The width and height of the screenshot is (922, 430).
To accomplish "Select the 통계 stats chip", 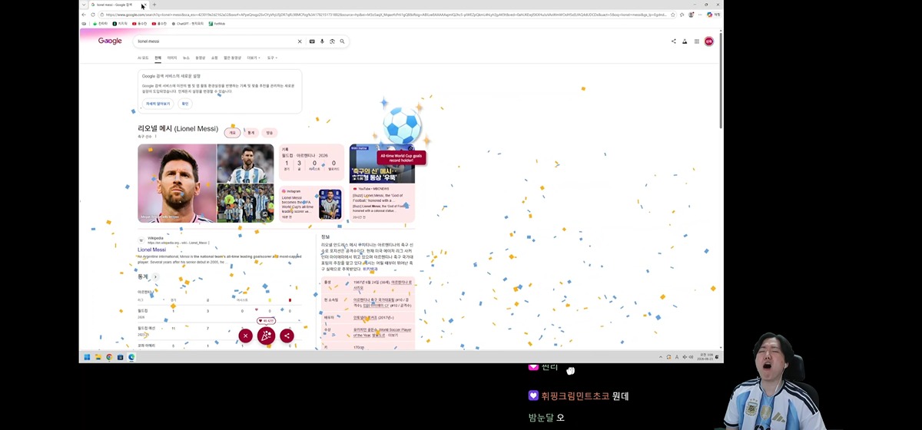I will click(250, 133).
